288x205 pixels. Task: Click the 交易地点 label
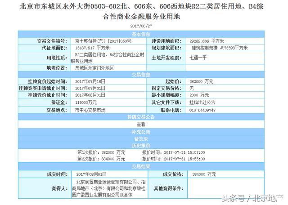click(x=56, y=110)
